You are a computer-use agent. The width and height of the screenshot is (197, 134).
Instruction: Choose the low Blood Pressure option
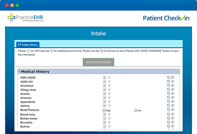point(135,110)
